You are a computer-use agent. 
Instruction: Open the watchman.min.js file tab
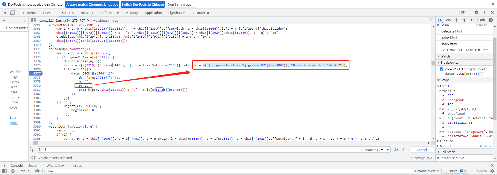point(106,20)
